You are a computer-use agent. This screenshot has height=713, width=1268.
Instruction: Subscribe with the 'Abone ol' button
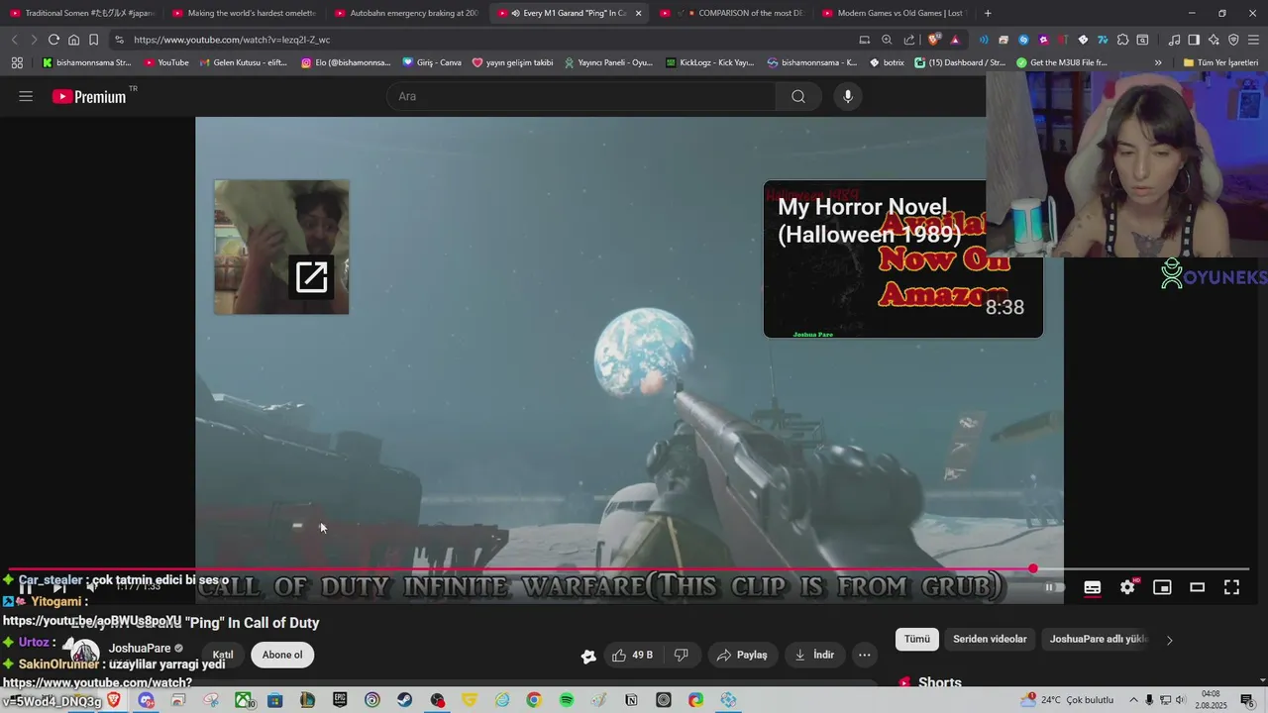click(282, 655)
